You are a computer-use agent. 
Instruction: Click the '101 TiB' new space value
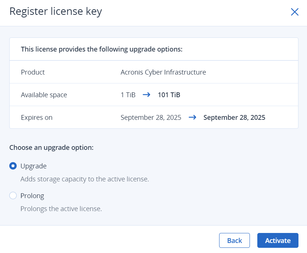[169, 95]
